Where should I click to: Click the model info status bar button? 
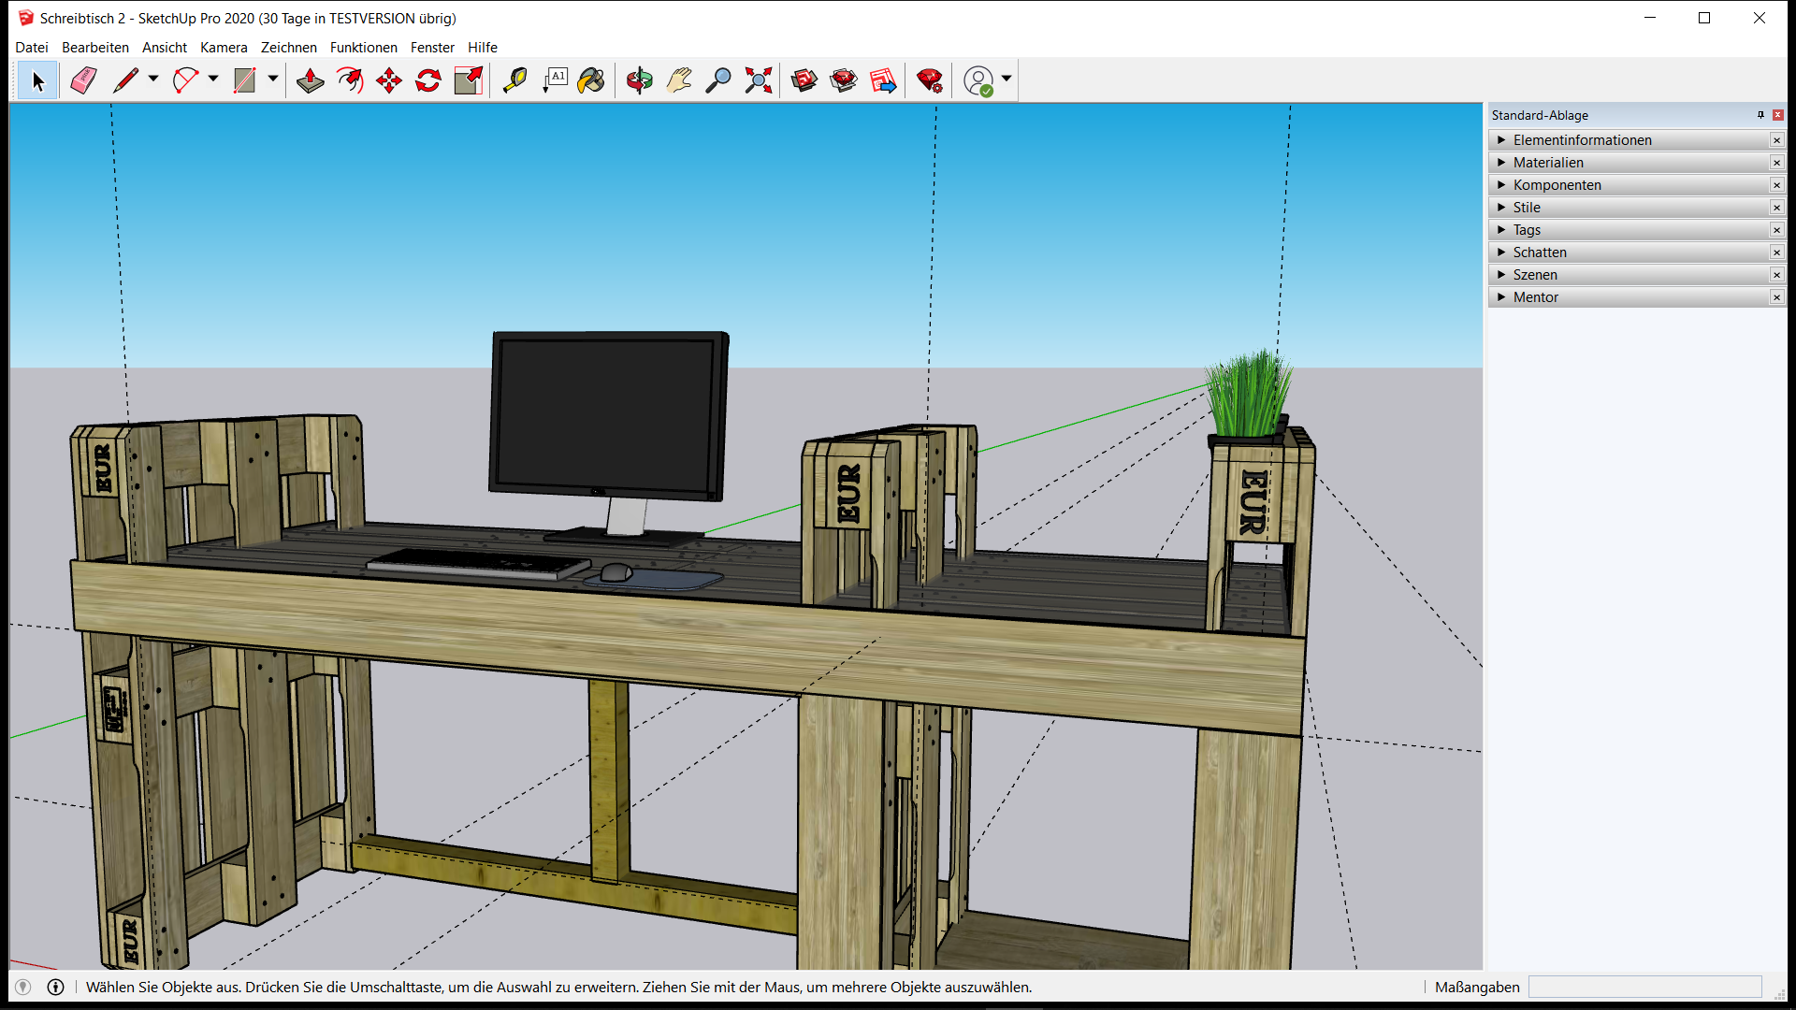tap(55, 987)
